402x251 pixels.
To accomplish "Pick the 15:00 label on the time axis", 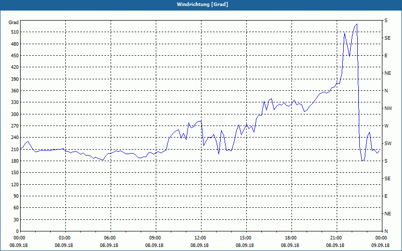I will coord(245,237).
